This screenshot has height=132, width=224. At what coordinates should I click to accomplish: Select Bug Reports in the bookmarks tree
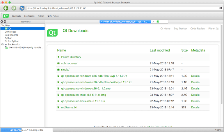point(11,35)
